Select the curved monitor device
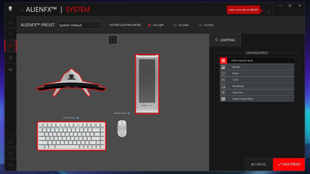This screenshot has width=310, height=174. pos(71,83)
